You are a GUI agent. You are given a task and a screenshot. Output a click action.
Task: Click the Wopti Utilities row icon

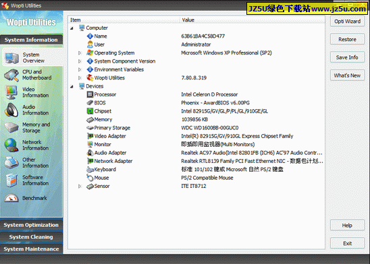(x=90, y=77)
